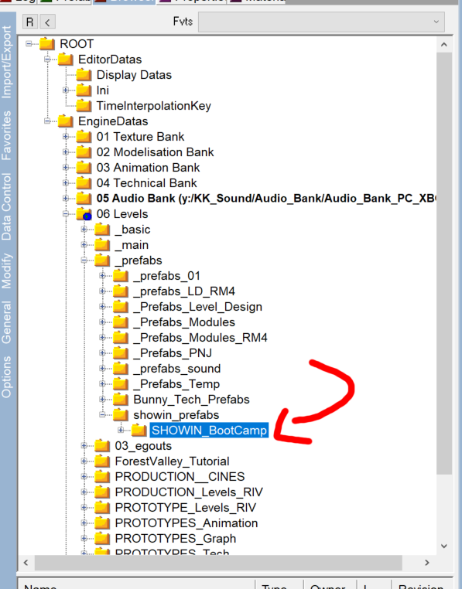Click the R button above the tree

[30, 22]
